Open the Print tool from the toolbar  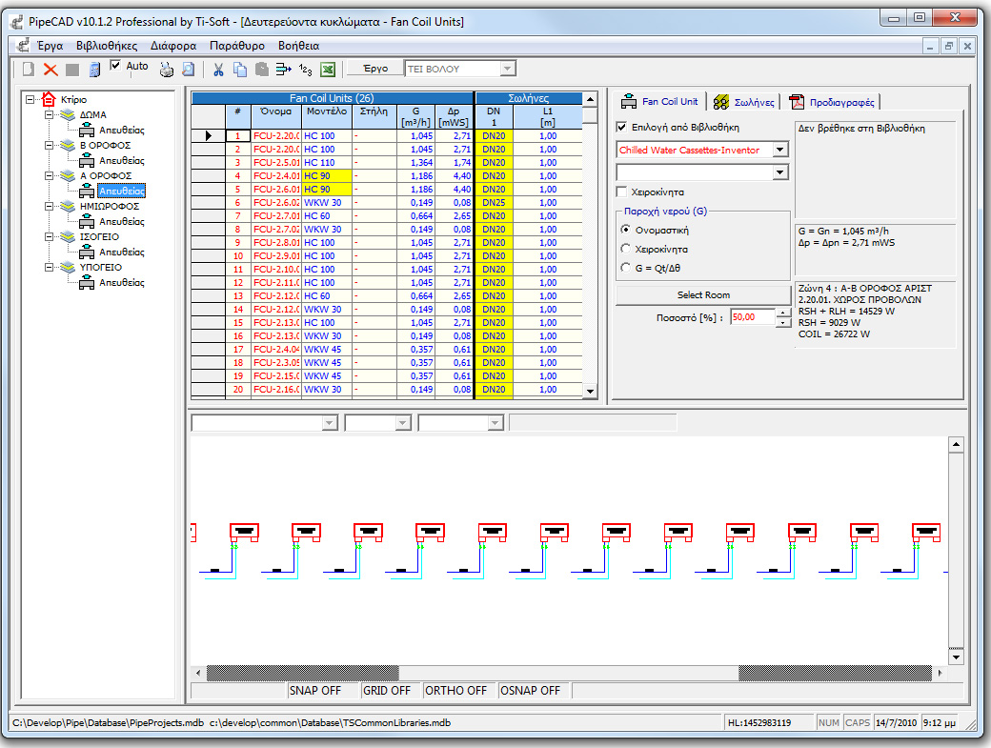[x=166, y=68]
